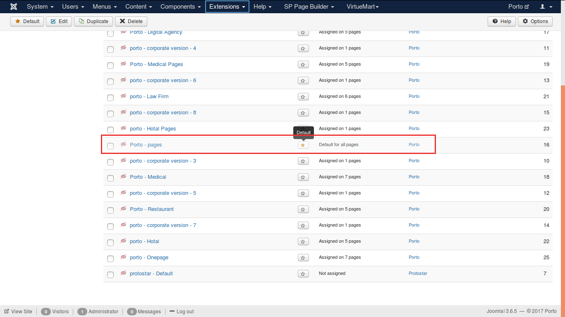Click the preview eye icon for Porto - Restaurant
The width and height of the screenshot is (565, 317).
point(123,208)
